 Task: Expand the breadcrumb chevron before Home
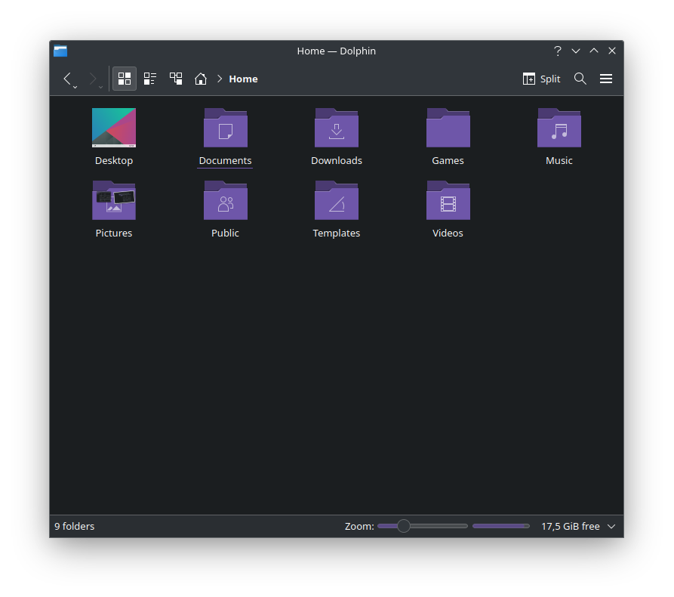[220, 79]
